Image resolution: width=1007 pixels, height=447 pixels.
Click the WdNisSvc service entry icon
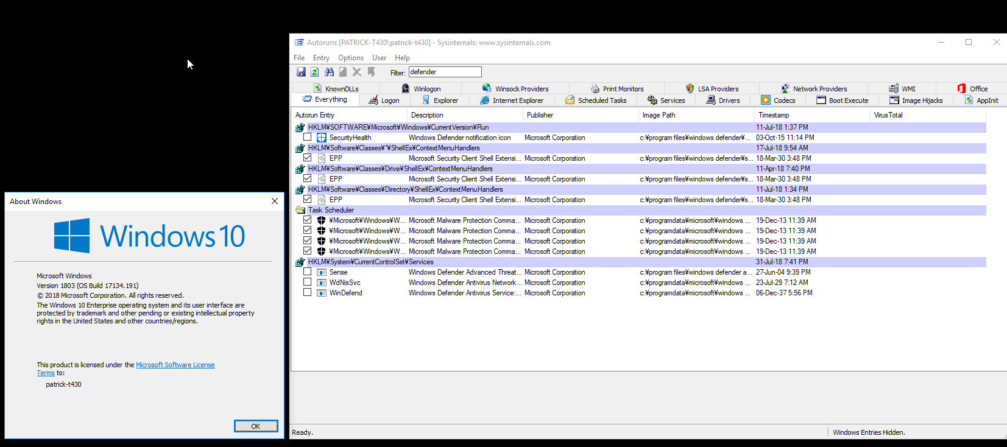tap(321, 283)
